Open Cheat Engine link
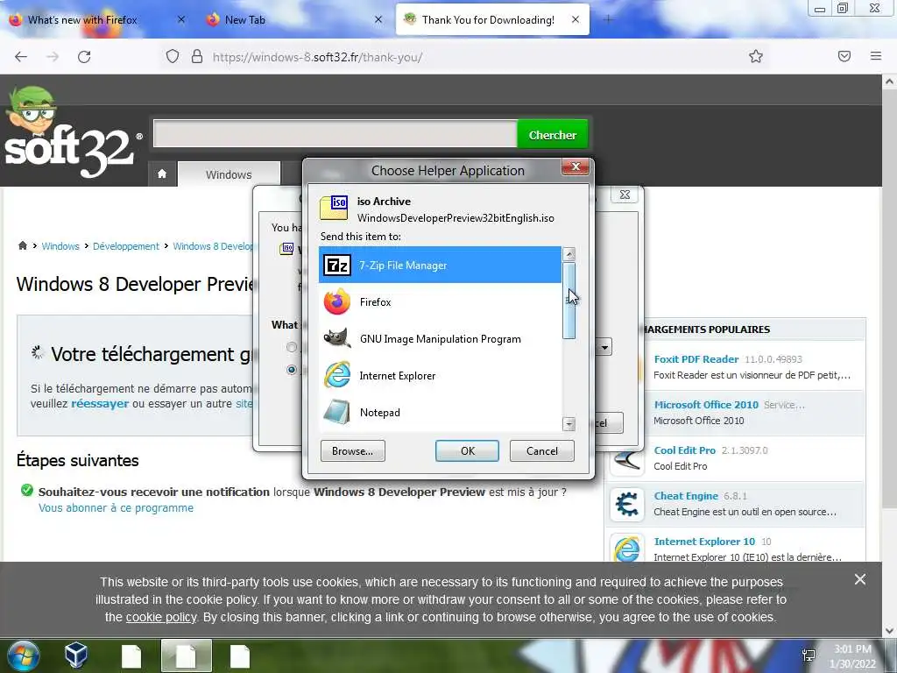 point(686,496)
